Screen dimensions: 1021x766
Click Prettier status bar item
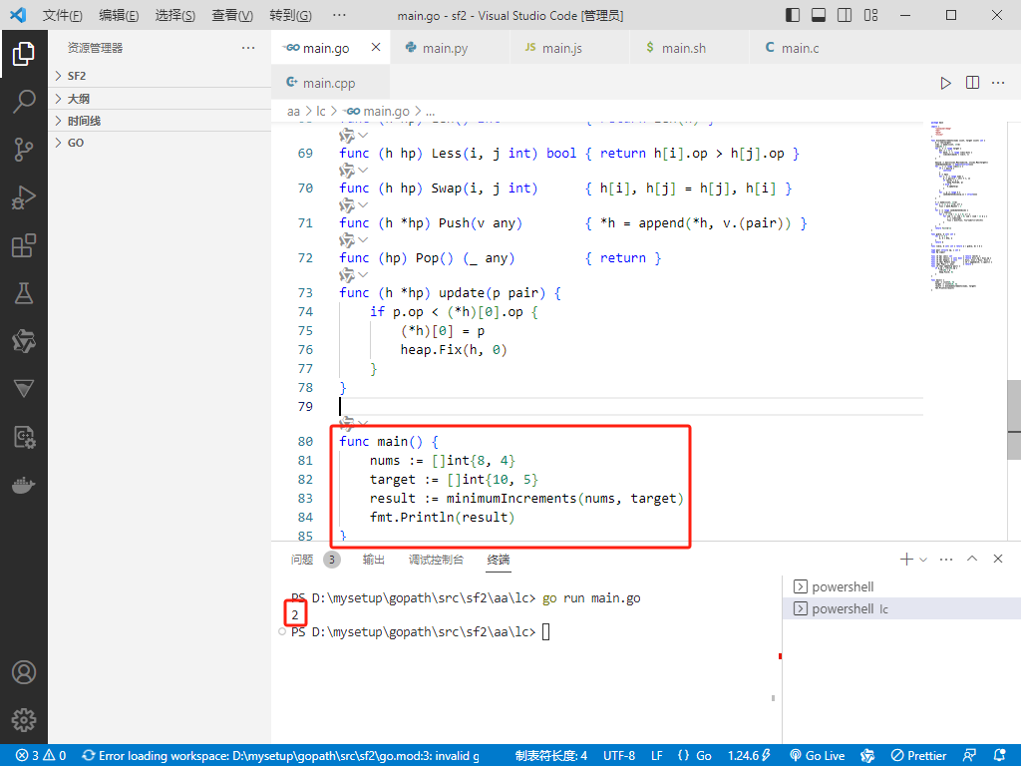[919, 756]
